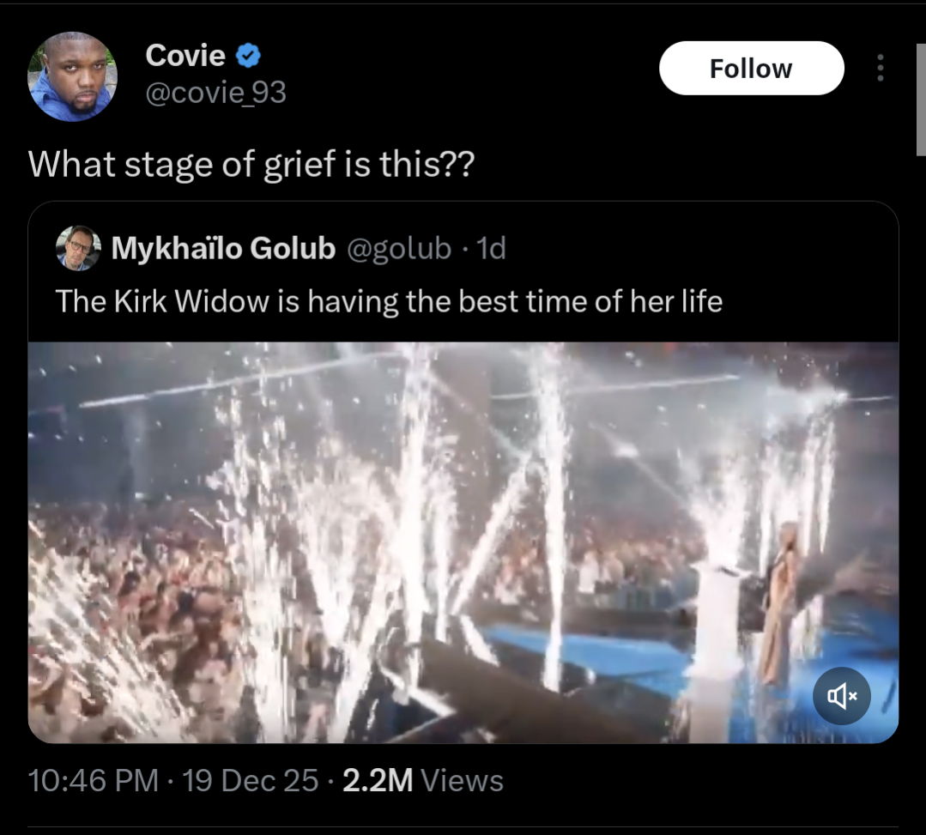Open the three-dot more options menu
Screen dimensions: 926x835
tap(880, 69)
